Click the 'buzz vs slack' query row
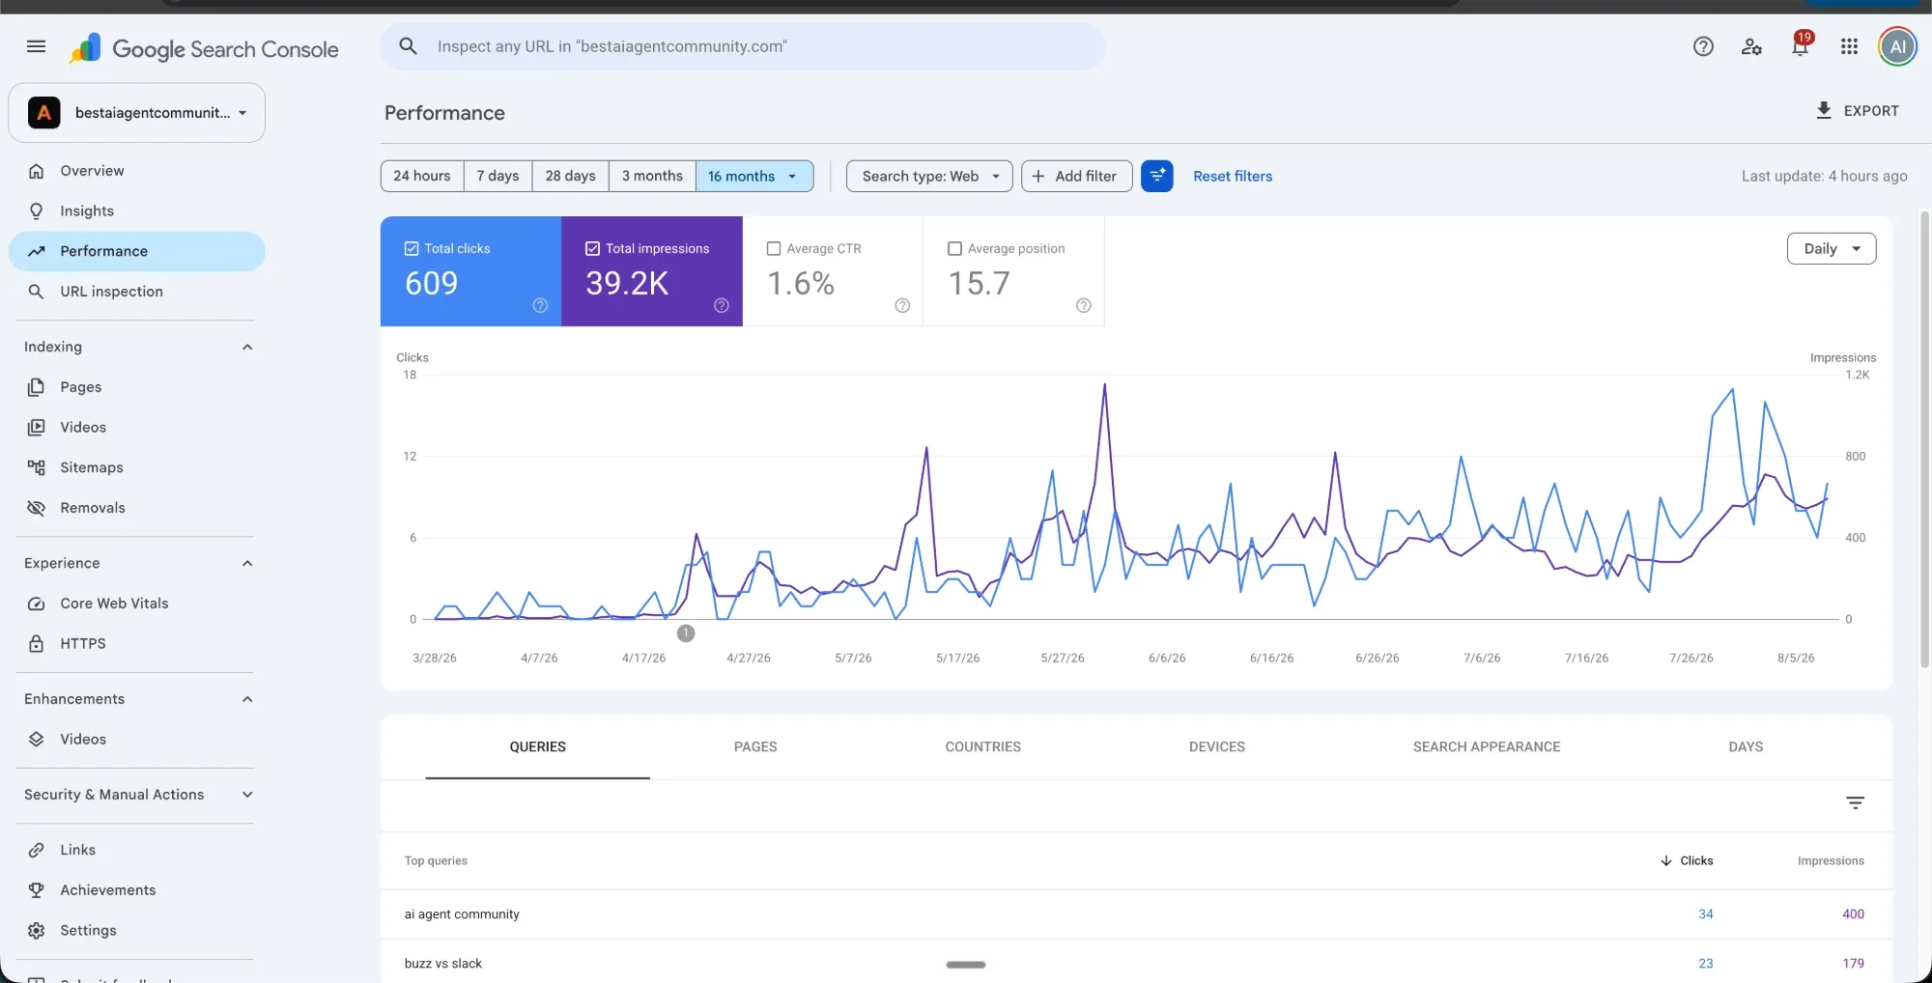 pyautogui.click(x=1136, y=964)
